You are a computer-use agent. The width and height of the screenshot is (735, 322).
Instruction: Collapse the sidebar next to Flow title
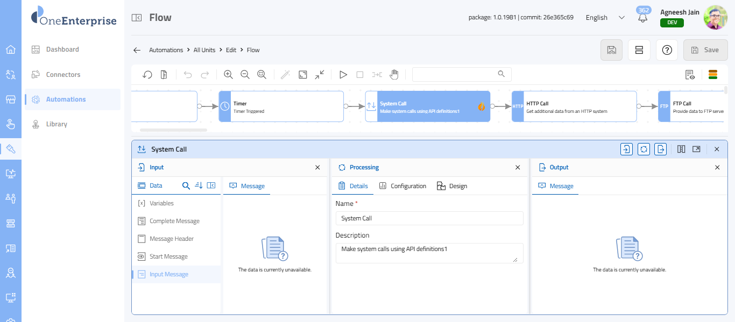tap(137, 18)
